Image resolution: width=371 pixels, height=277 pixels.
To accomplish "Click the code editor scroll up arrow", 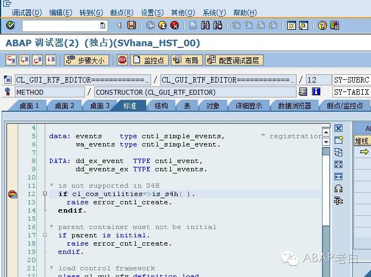I will [x=326, y=132].
